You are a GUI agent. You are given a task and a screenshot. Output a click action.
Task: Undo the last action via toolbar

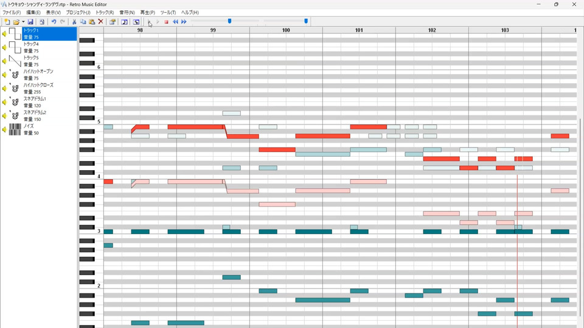(54, 22)
